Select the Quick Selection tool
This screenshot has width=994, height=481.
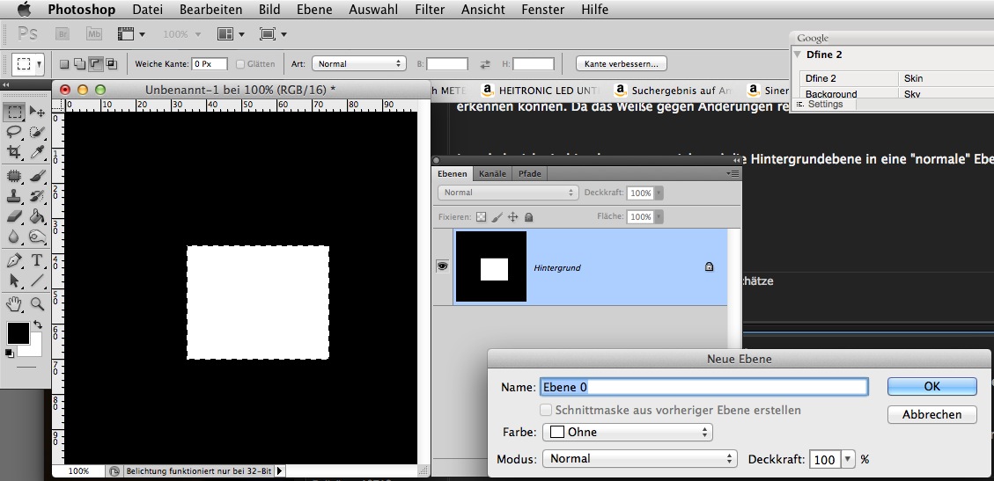coord(37,132)
